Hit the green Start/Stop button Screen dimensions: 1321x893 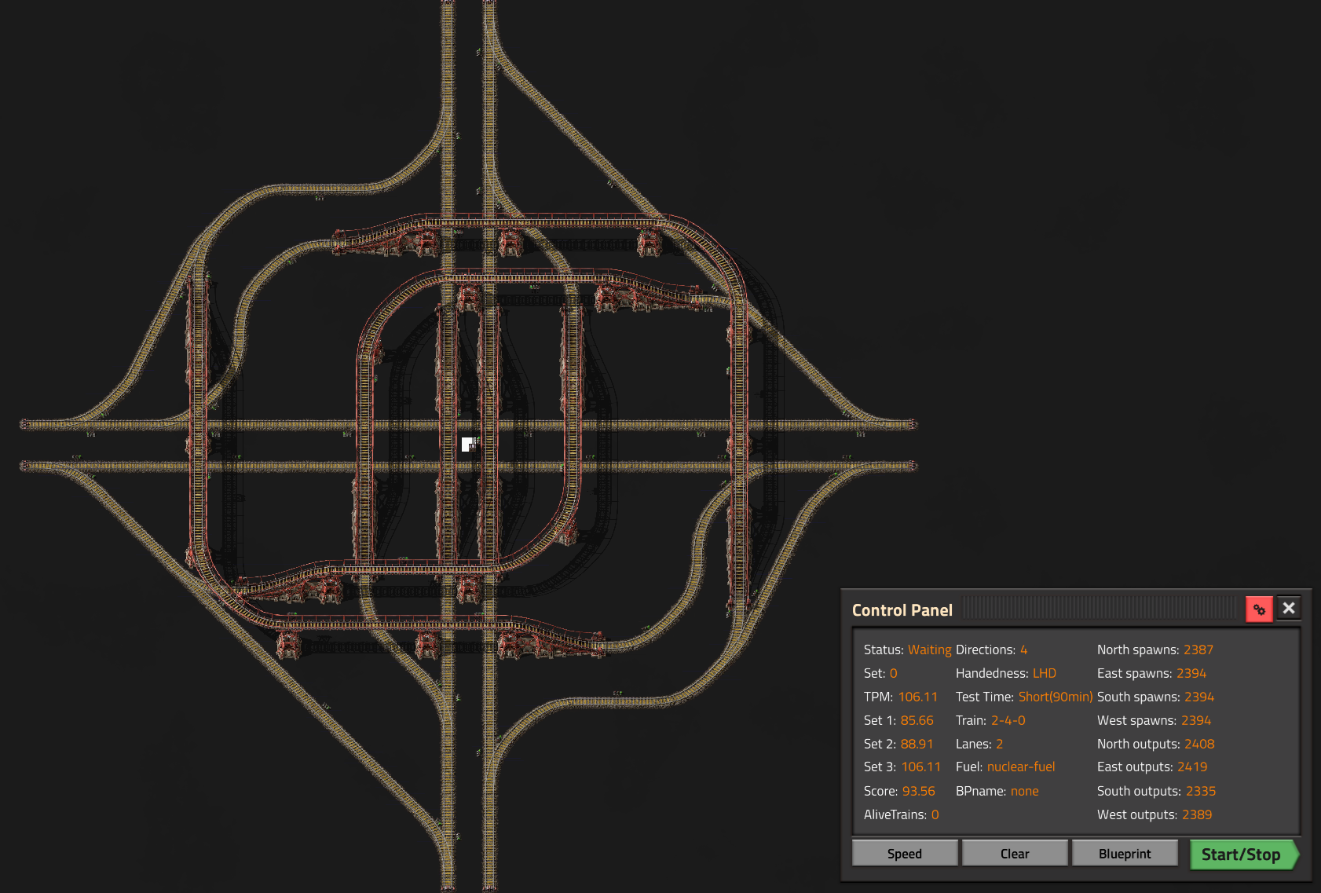point(1241,855)
